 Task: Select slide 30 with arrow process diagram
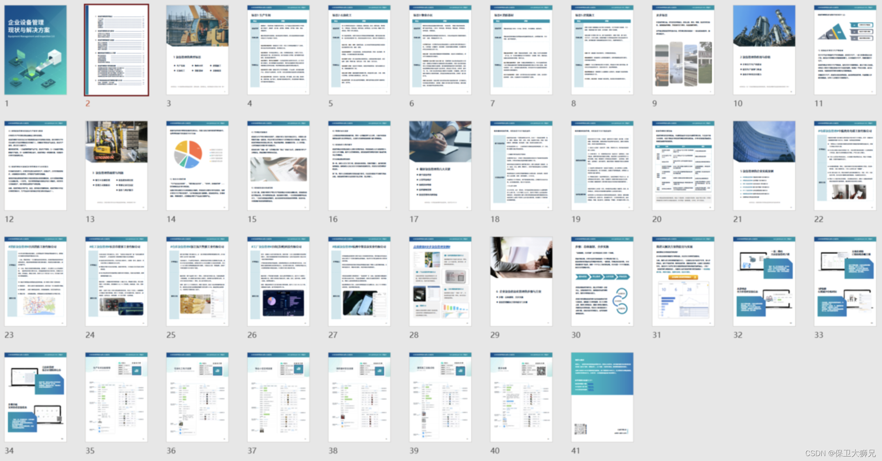click(602, 281)
